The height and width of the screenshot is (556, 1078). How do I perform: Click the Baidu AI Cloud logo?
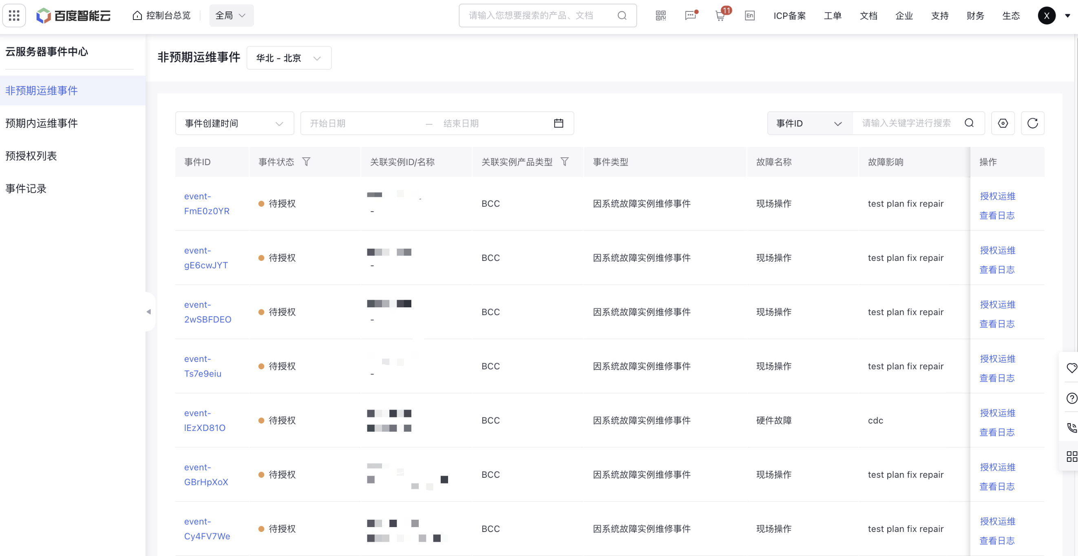pos(73,15)
